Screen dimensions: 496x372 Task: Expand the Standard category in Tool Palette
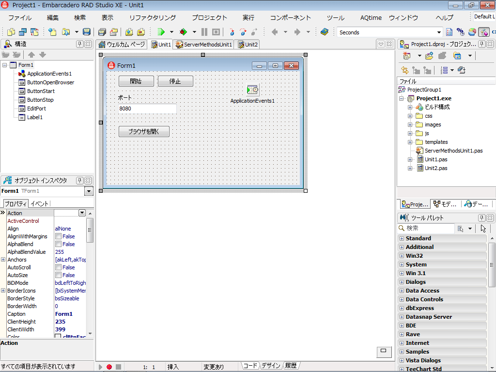pos(402,238)
